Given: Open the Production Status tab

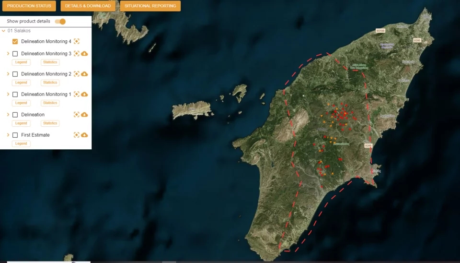Looking at the screenshot, I should (29, 6).
